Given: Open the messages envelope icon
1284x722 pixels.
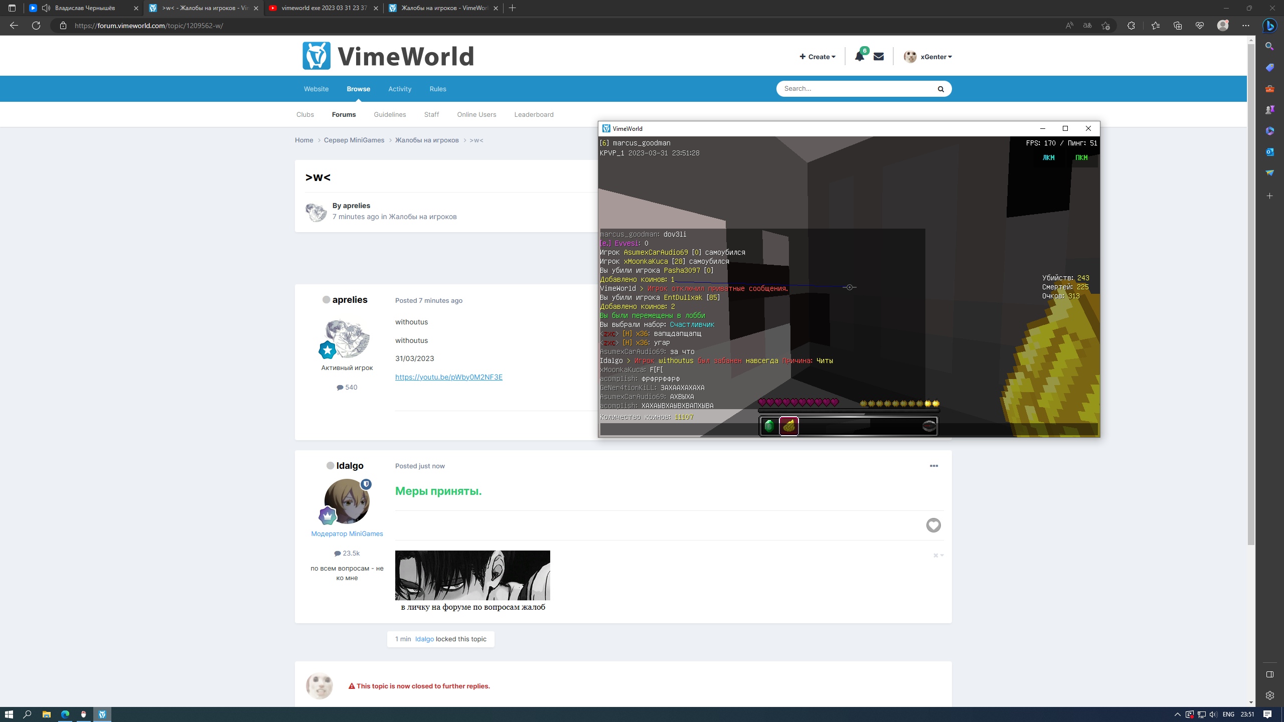Looking at the screenshot, I should point(878,57).
